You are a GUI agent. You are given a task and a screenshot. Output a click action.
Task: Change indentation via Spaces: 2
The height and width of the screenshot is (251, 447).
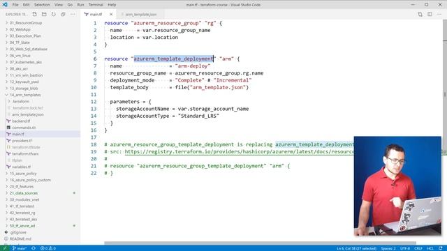388,248
